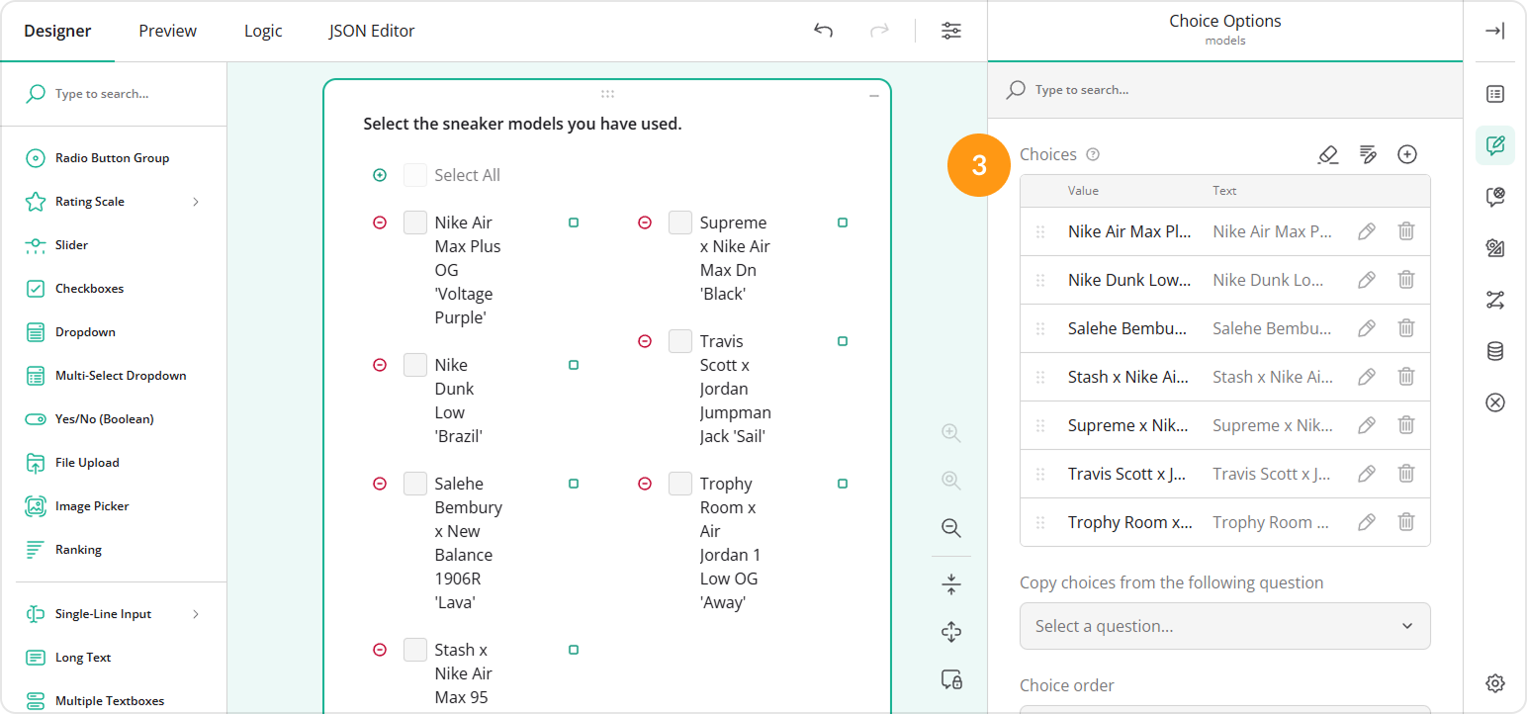Add Select All item with green plus
The image size is (1527, 714).
(x=380, y=175)
